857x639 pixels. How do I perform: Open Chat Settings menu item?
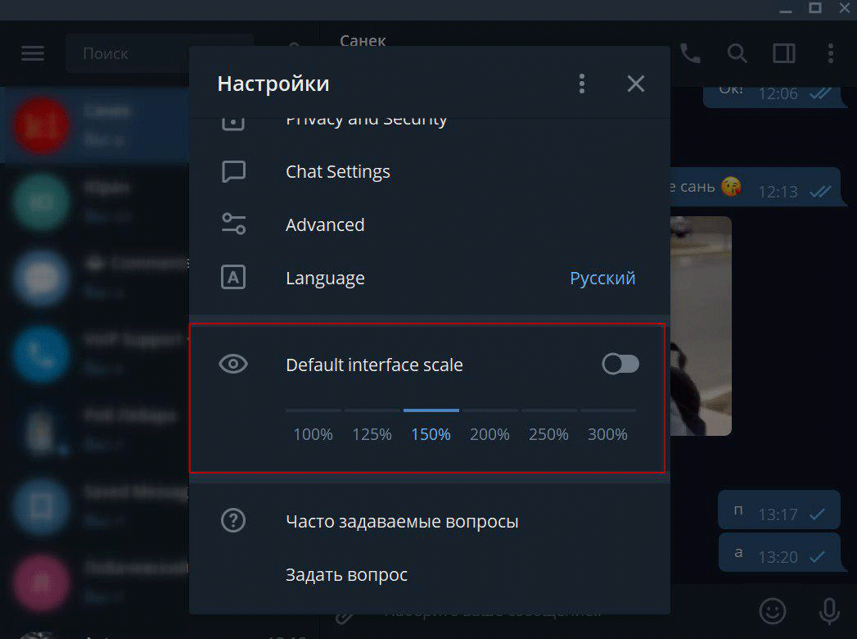point(337,172)
